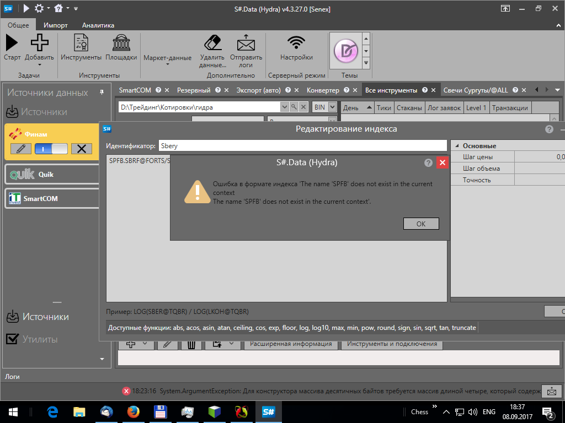Click the Добавить plus icon
The width and height of the screenshot is (565, 423).
tap(39, 43)
